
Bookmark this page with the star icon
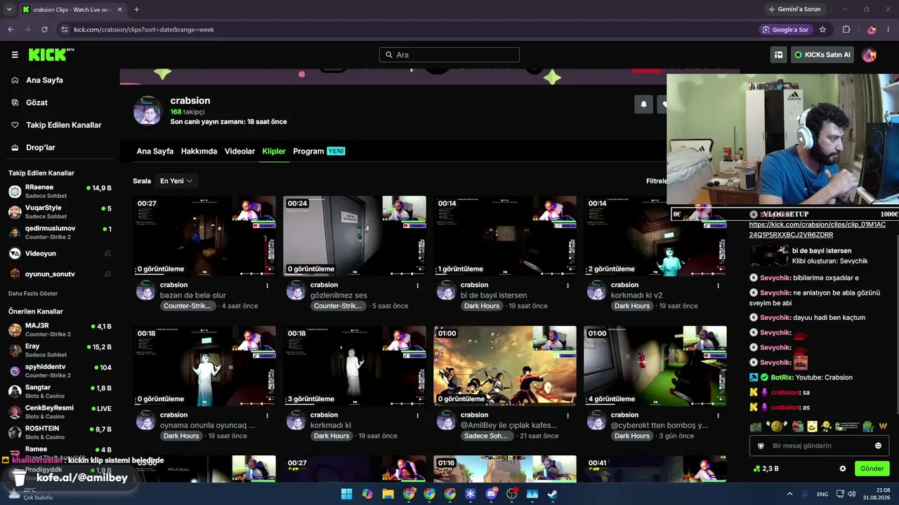click(x=822, y=29)
